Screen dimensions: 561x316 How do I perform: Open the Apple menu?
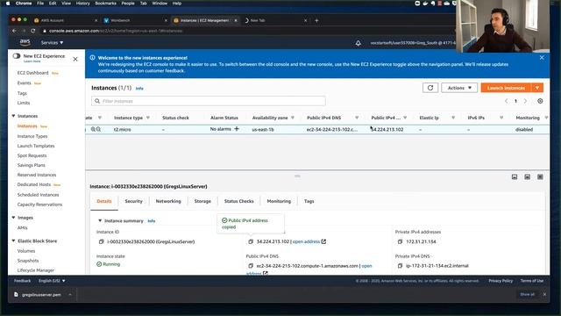(x=8, y=4)
